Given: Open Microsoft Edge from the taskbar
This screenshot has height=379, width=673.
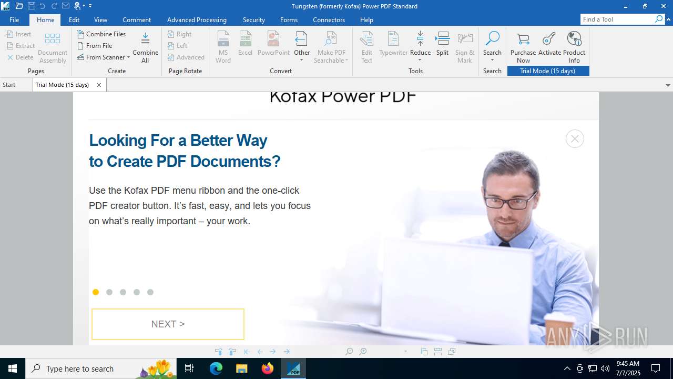Looking at the screenshot, I should click(216, 368).
